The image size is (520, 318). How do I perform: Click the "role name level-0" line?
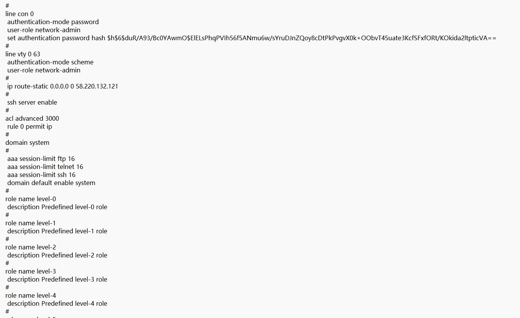(31, 199)
